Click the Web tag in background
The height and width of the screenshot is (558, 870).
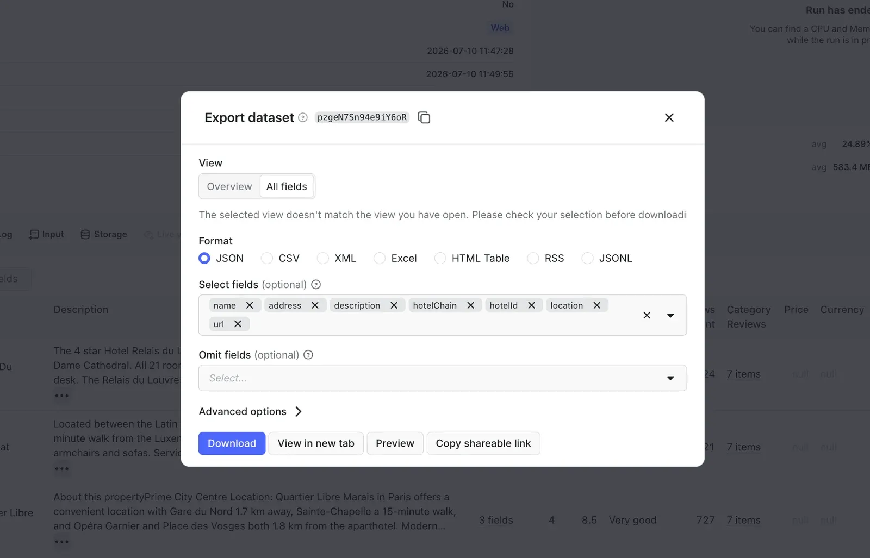(x=500, y=28)
